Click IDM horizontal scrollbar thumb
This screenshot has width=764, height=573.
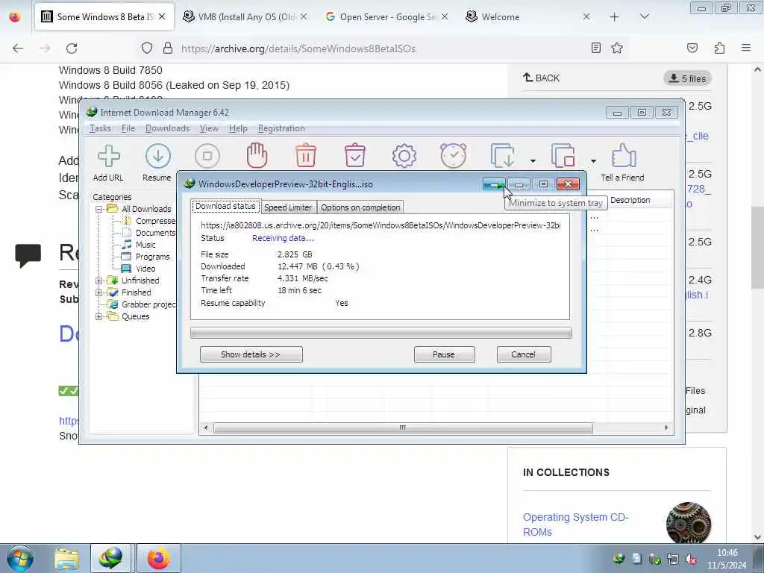pos(403,428)
